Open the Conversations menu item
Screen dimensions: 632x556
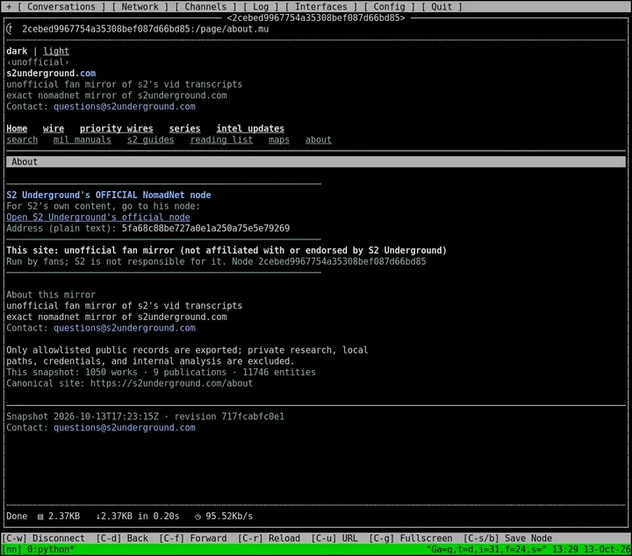[x=61, y=6]
